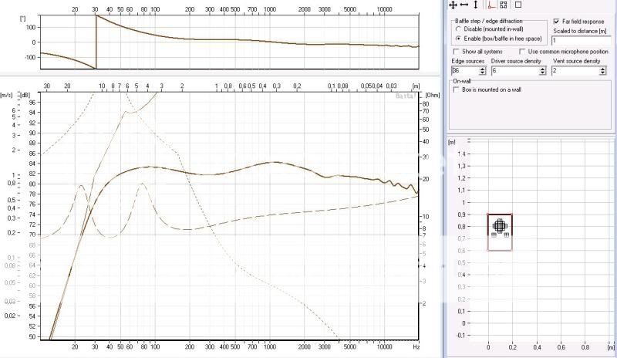The image size is (617, 358).
Task: Click the Edge sources spinner arrows
Action: click(x=483, y=70)
